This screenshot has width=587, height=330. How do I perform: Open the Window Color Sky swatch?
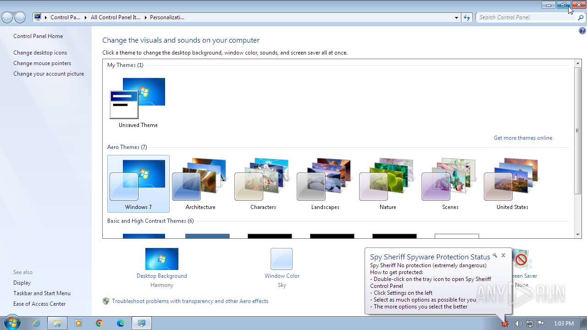pyautogui.click(x=282, y=259)
